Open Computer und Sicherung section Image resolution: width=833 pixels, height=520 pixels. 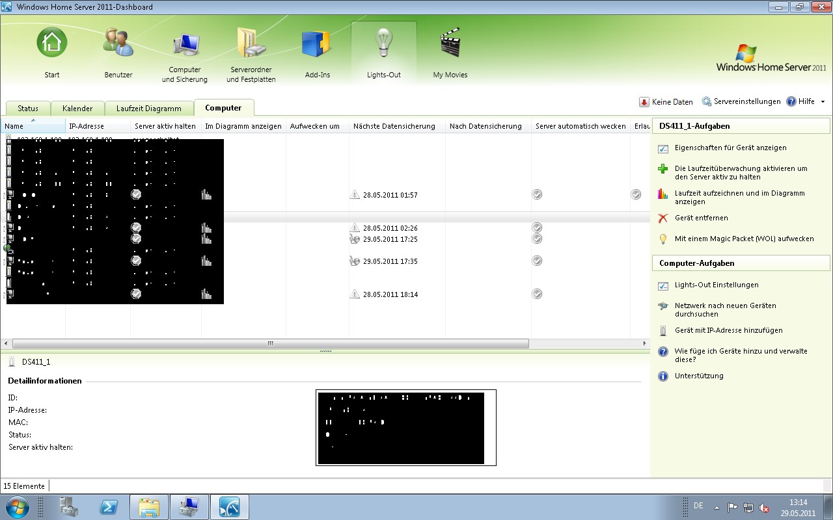[x=185, y=56]
